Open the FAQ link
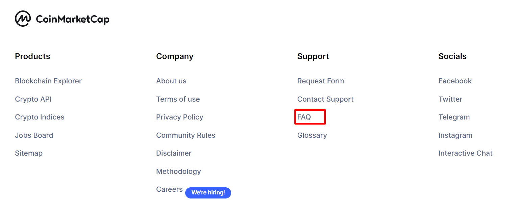Screen dimensions: 513x213 (x=304, y=117)
